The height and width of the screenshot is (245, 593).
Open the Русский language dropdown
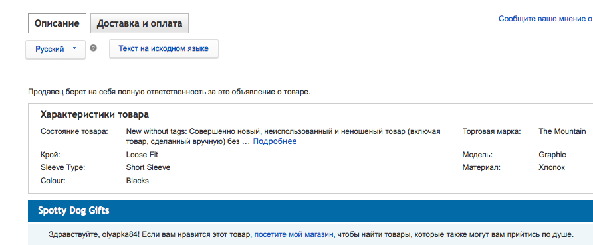56,49
